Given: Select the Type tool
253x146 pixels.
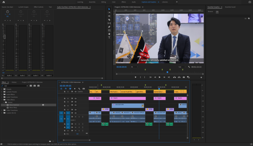Looking at the screenshot, I should (109, 37).
